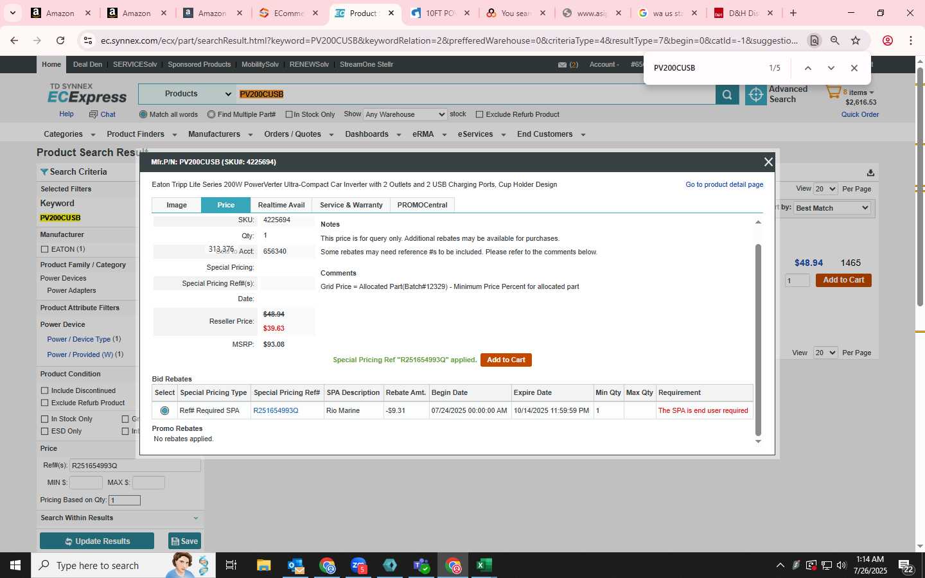
Task: Open browser zoom magnifier icon
Action: coord(834,40)
